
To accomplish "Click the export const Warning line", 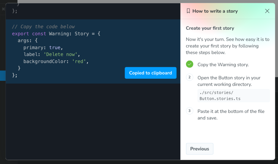I will pos(56,34).
